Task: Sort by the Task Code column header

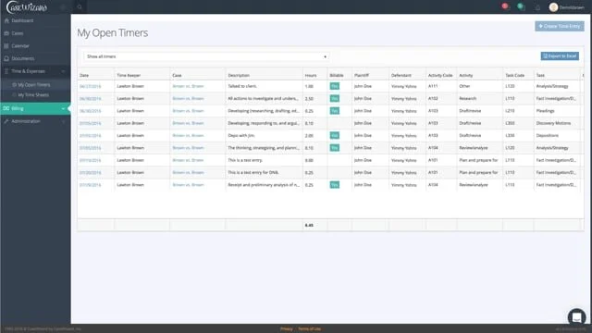Action: (515, 76)
